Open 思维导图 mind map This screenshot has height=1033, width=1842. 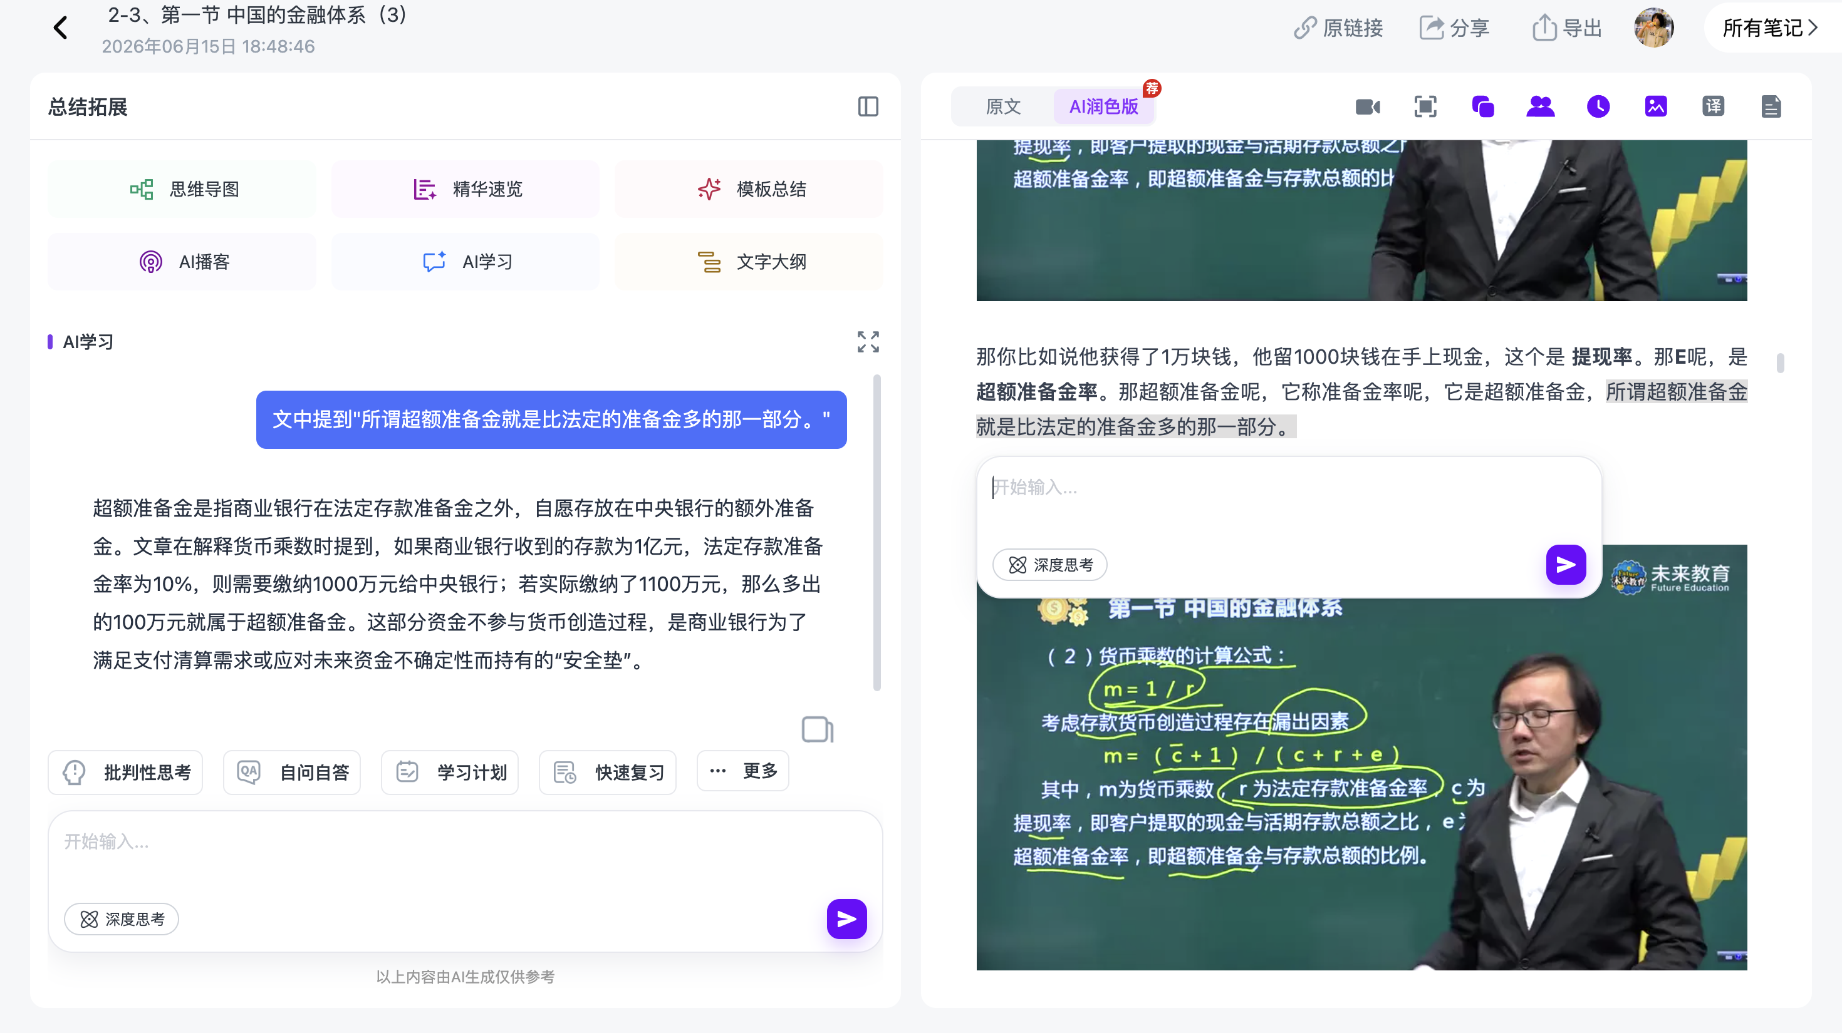tap(182, 188)
